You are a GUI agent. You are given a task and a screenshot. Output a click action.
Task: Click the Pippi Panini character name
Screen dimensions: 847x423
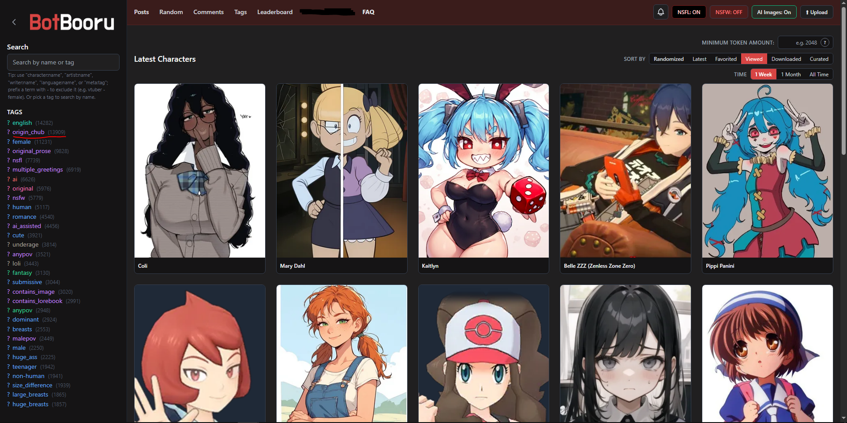click(720, 266)
